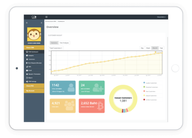This screenshot has height=138, width=192.
Task: Open the Customers sidebar item
Action: 31,59
